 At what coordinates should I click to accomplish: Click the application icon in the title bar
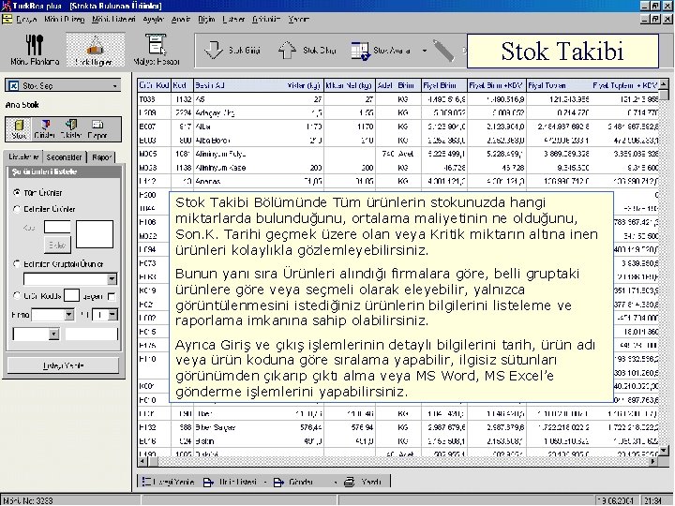click(x=6, y=6)
